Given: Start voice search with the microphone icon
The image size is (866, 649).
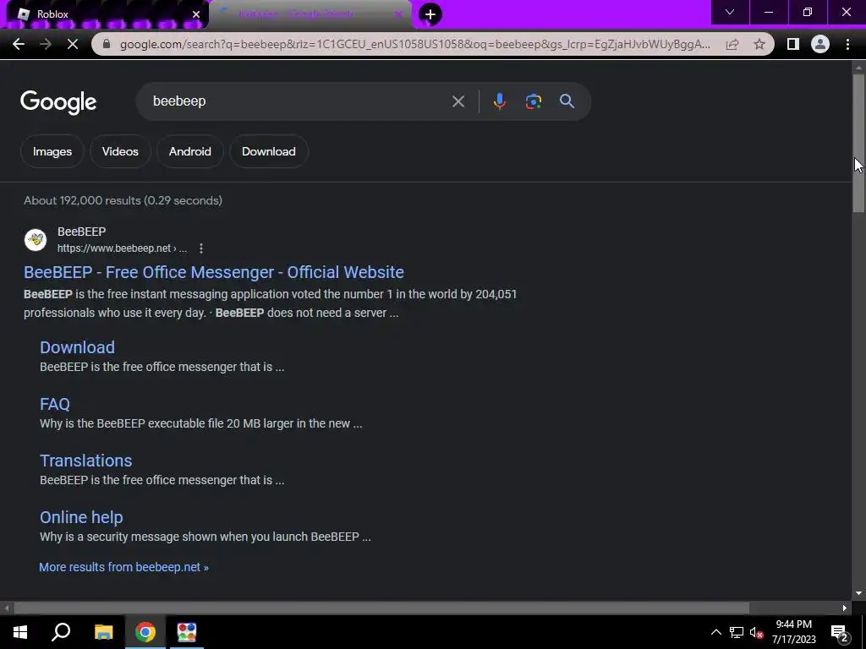Looking at the screenshot, I should [499, 101].
